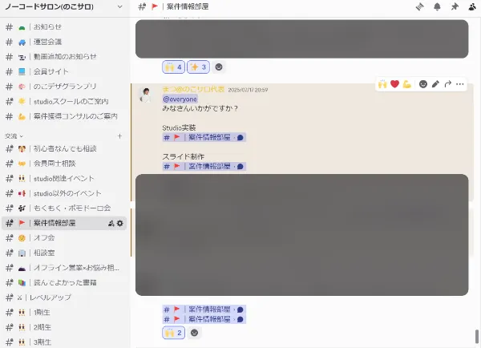The image size is (481, 348).
Task: Open the 運営会議 channel
Action: [x=64, y=42]
